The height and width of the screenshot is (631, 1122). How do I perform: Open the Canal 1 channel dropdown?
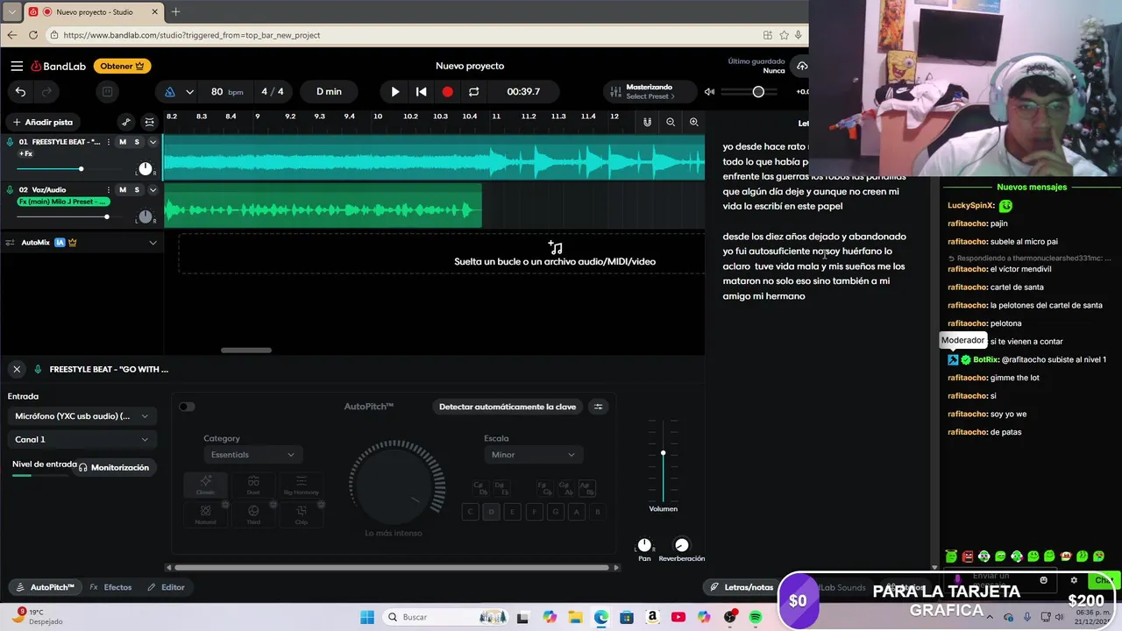pyautogui.click(x=82, y=439)
